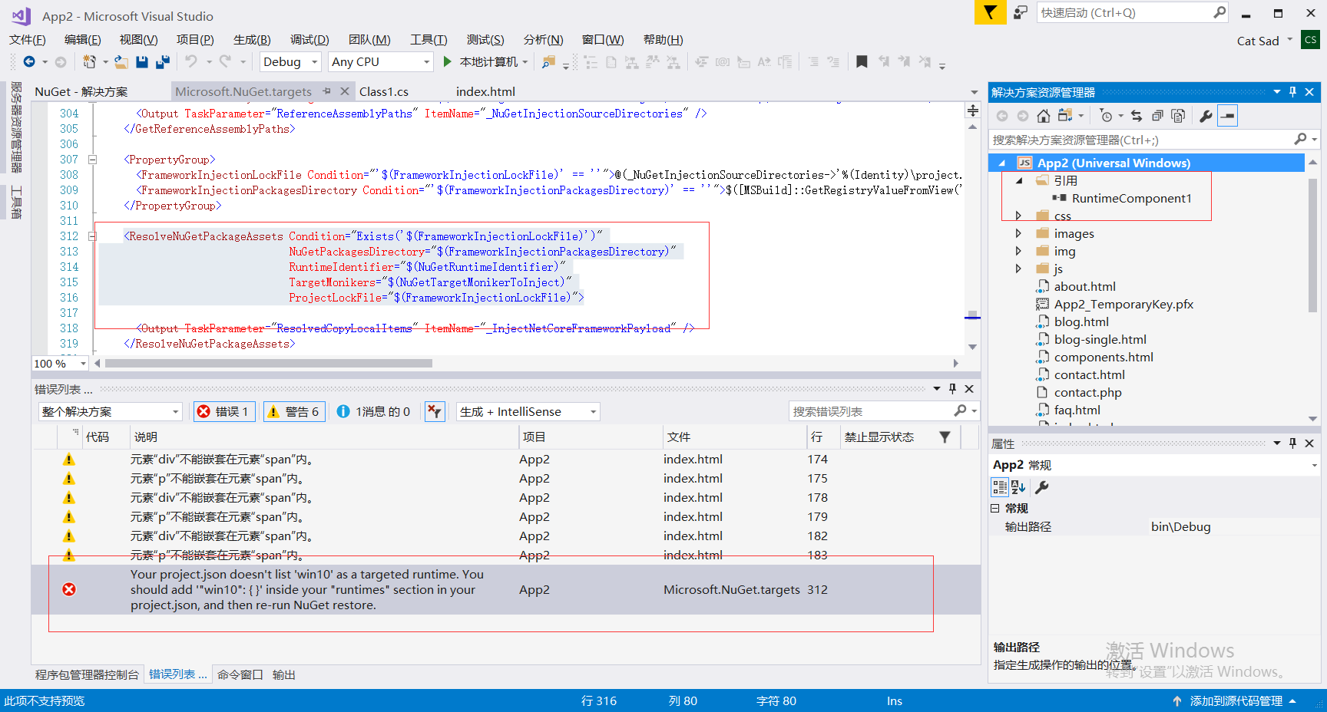
Task: Switch to the Class1.cs tab
Action: (x=384, y=91)
